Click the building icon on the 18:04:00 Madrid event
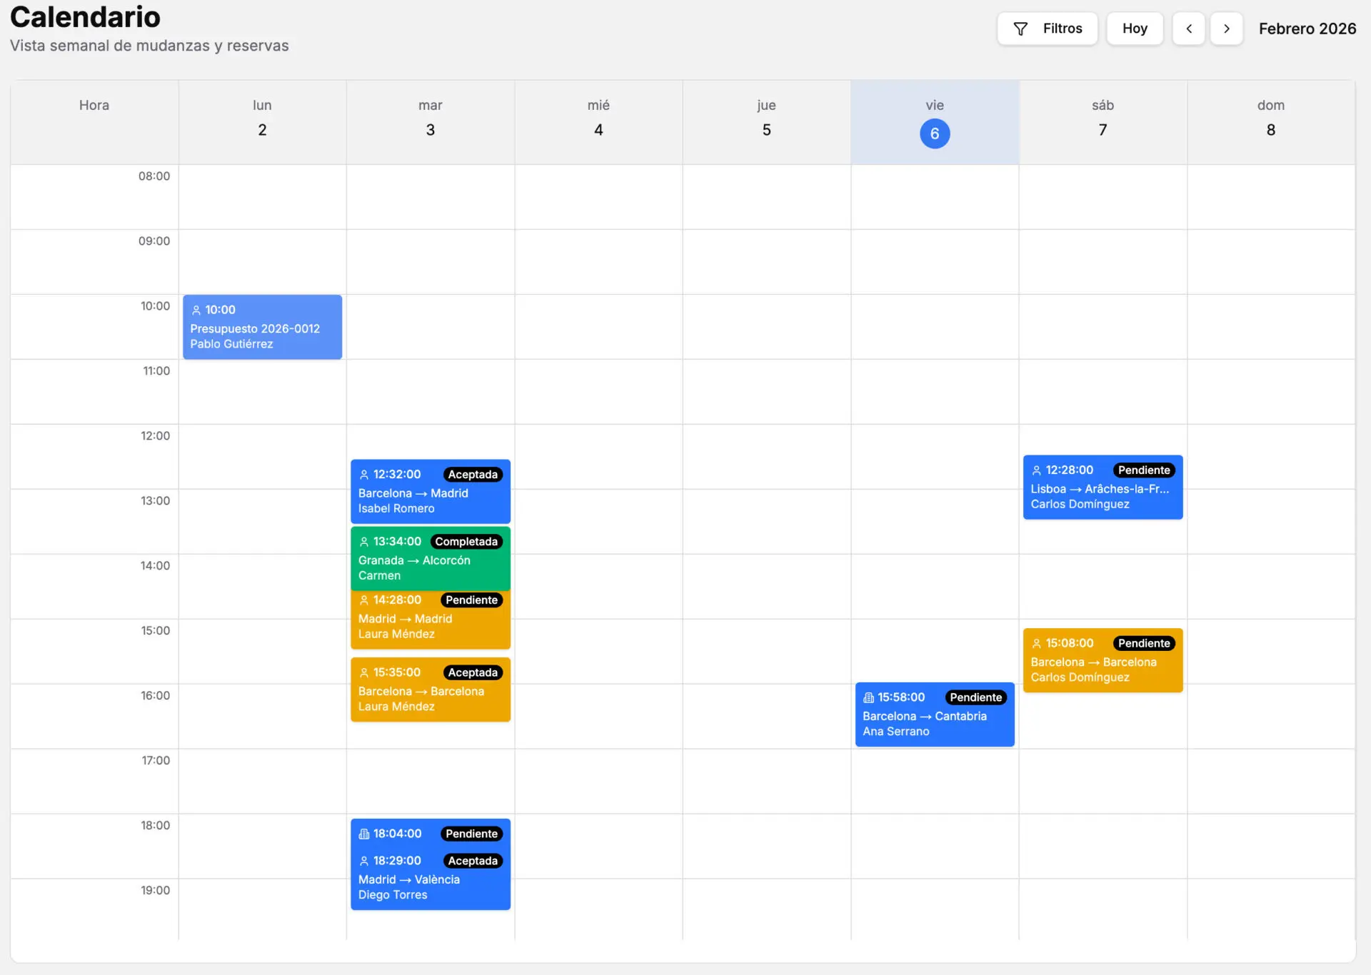This screenshot has height=975, width=1371. click(363, 833)
